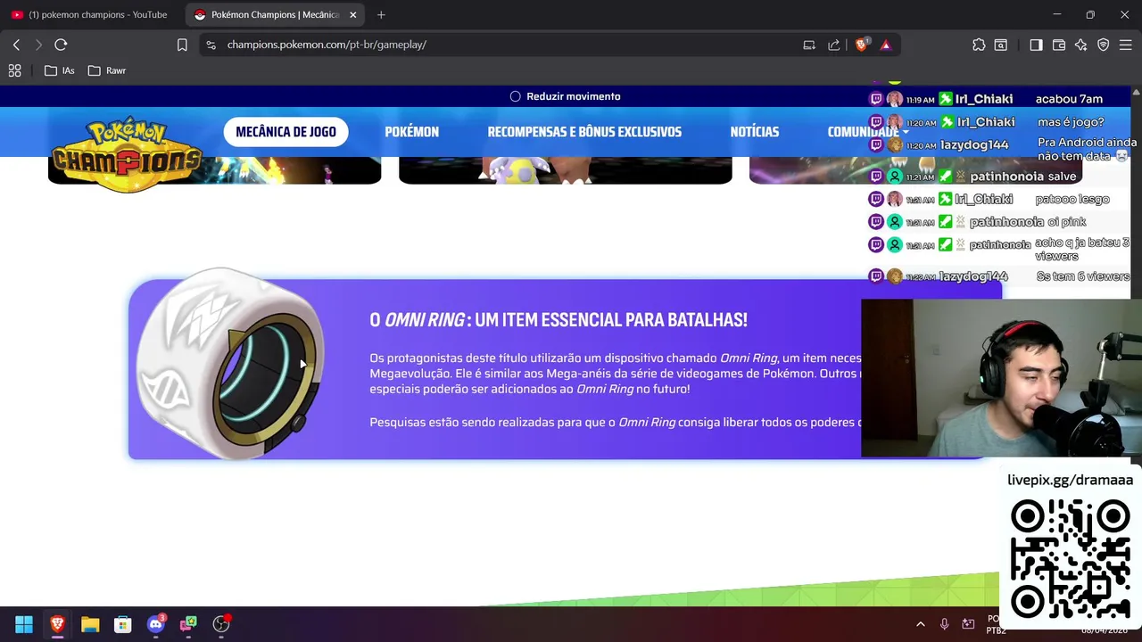Click lazydog144's Android chat message
Viewport: 1142px width, 642px height.
1087,149
